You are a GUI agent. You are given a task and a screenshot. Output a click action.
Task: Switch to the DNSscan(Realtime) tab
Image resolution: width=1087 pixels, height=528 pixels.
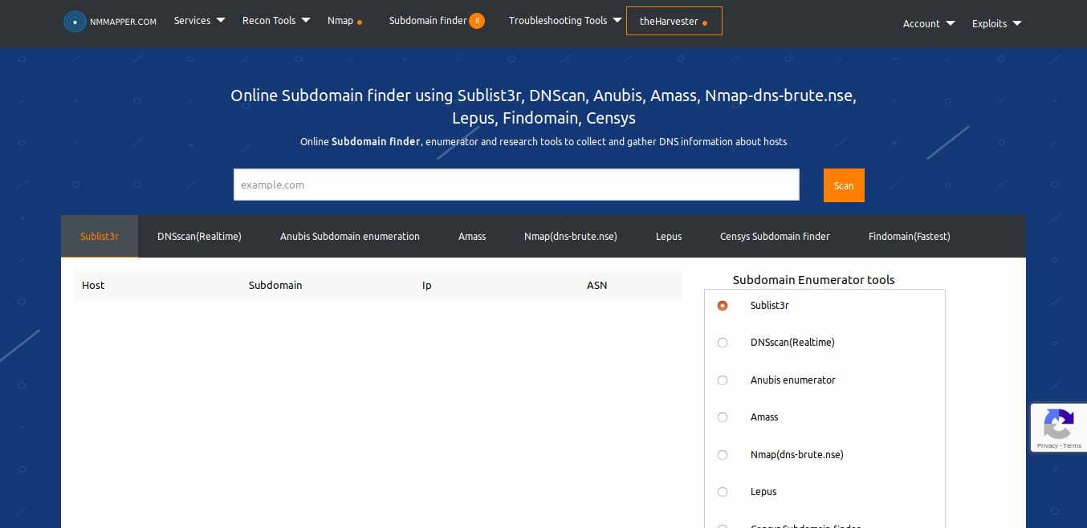(x=199, y=236)
